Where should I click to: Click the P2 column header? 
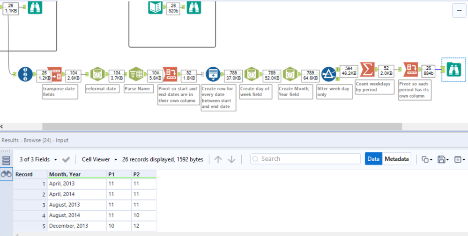(x=144, y=174)
